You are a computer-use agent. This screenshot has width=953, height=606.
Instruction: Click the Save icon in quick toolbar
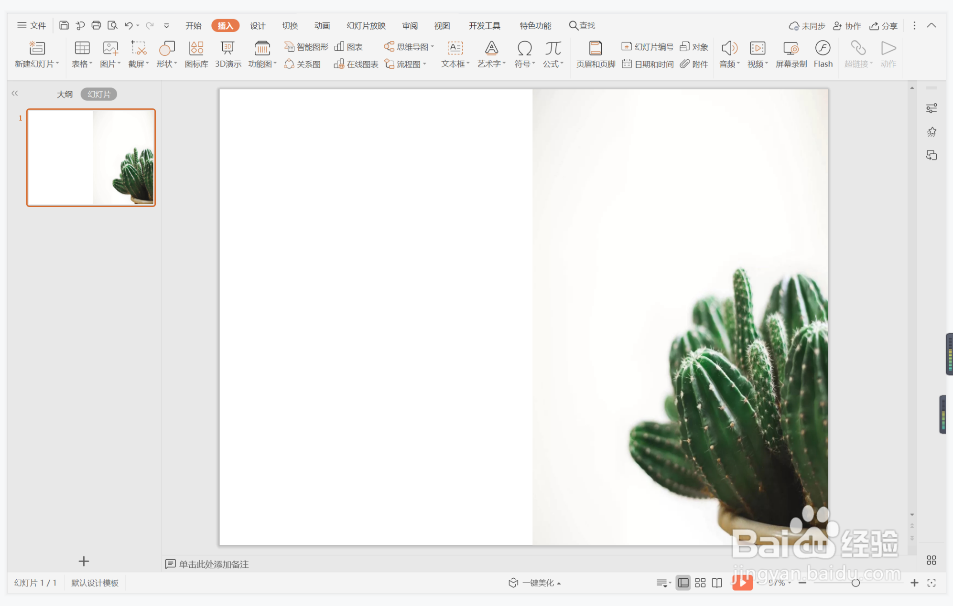(x=64, y=25)
